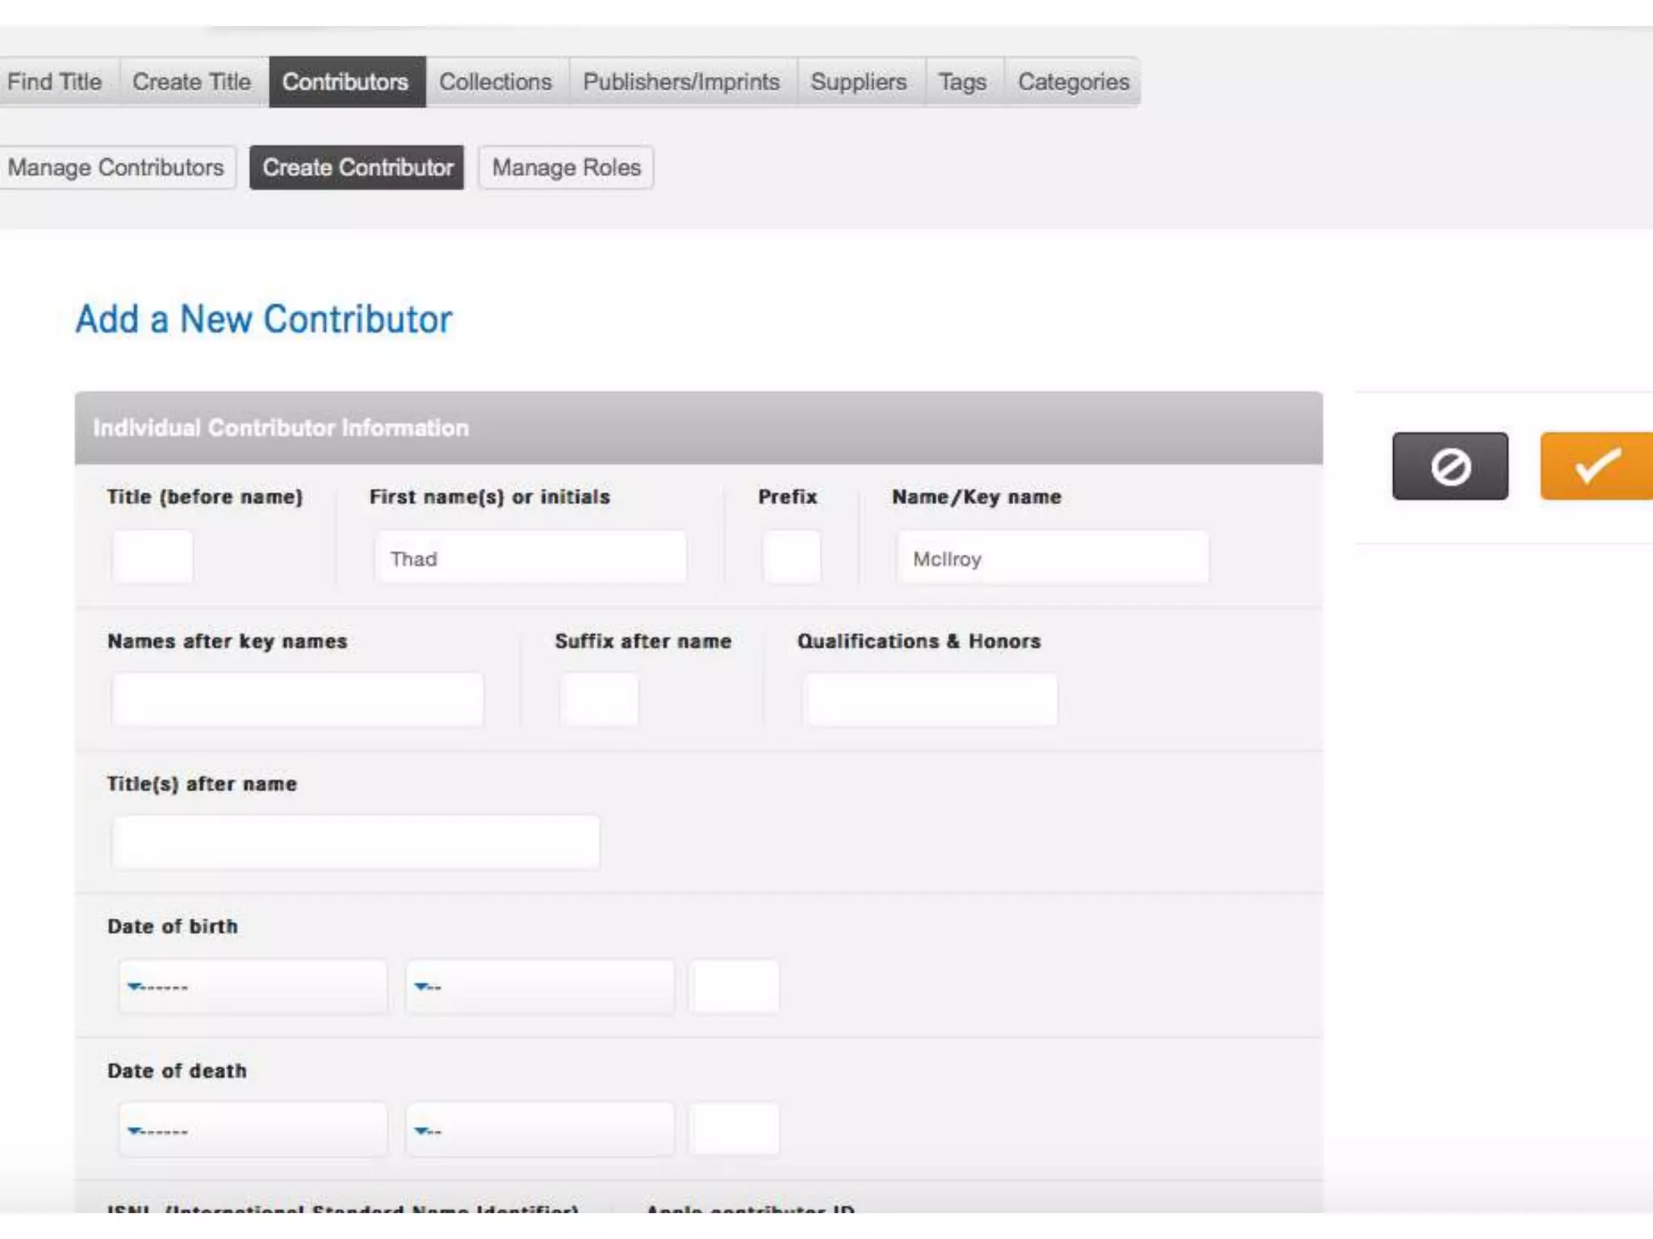Open the Date of death month dropdown
This screenshot has width=1653, height=1239.
pos(253,1130)
